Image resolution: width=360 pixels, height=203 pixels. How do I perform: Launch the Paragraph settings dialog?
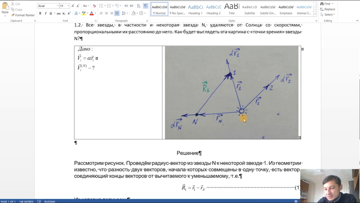tap(147, 21)
